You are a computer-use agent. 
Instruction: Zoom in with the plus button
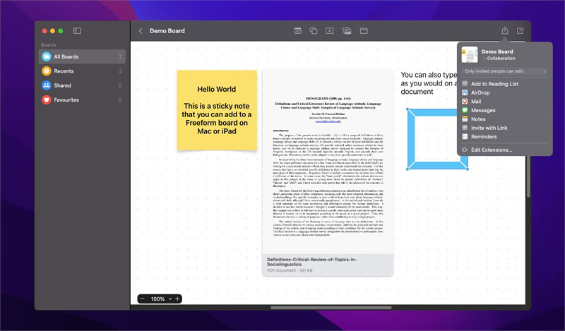tap(177, 299)
